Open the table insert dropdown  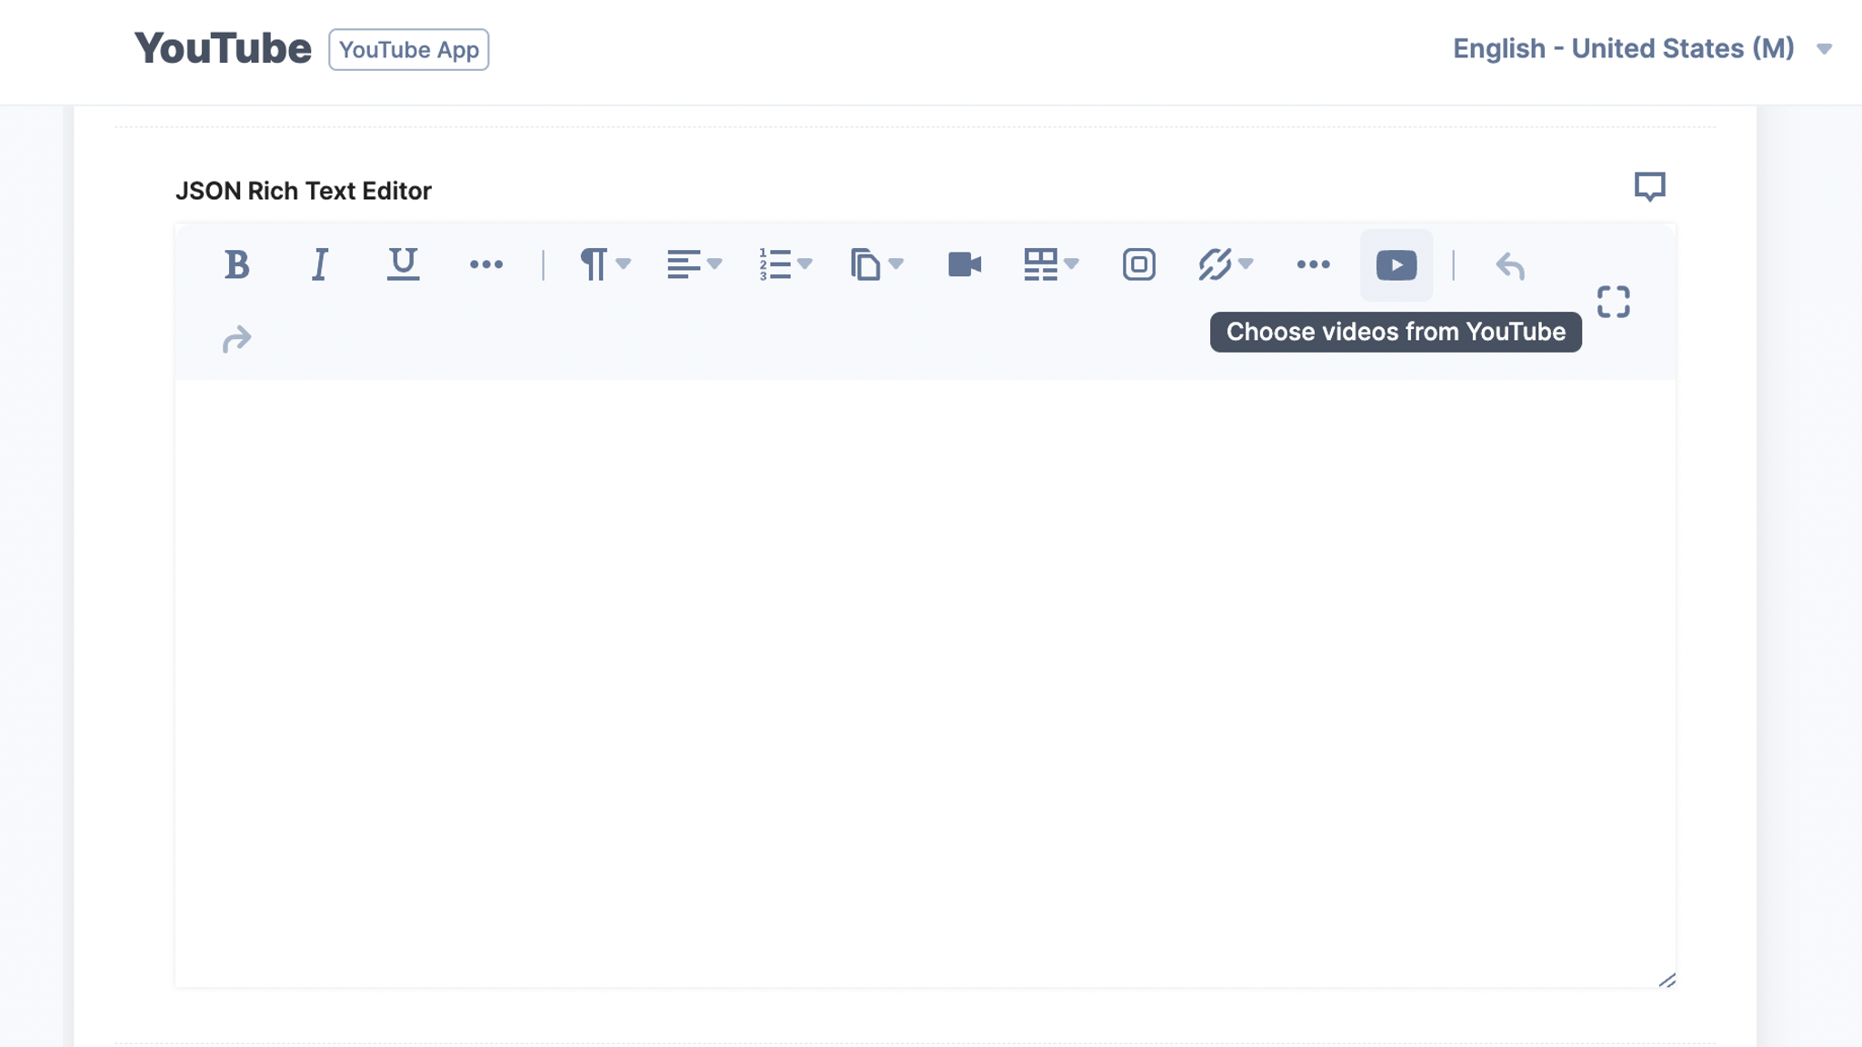(x=1051, y=264)
